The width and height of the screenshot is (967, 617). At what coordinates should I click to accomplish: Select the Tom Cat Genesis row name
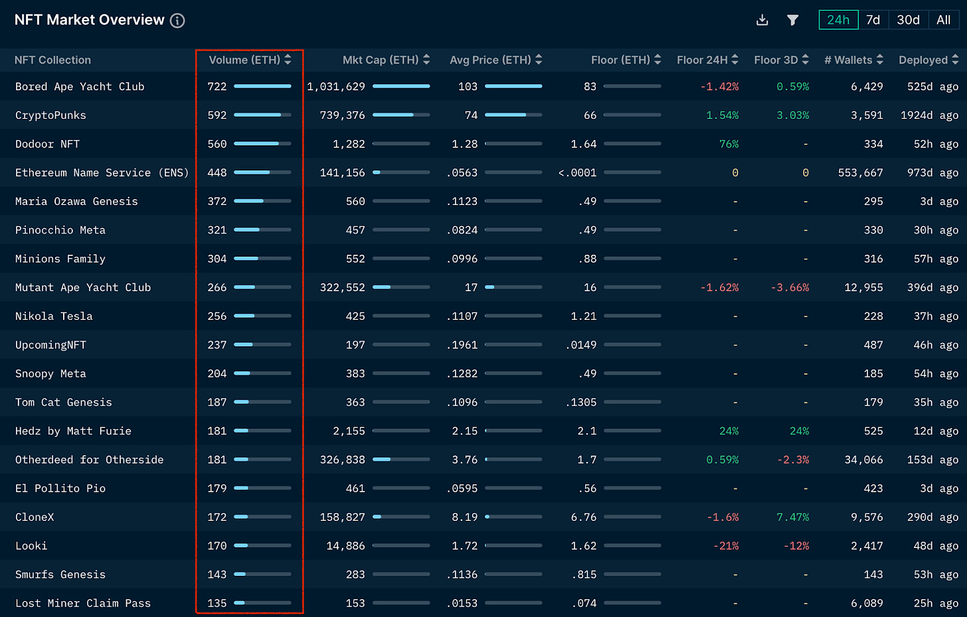pyautogui.click(x=63, y=402)
